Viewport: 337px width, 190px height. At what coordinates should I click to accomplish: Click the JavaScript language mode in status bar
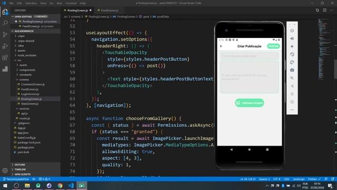click(x=299, y=179)
